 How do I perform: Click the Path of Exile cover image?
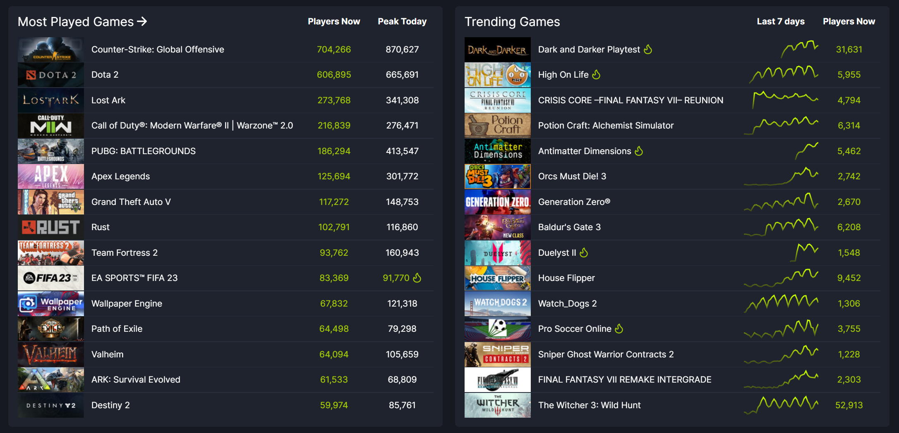(x=51, y=329)
